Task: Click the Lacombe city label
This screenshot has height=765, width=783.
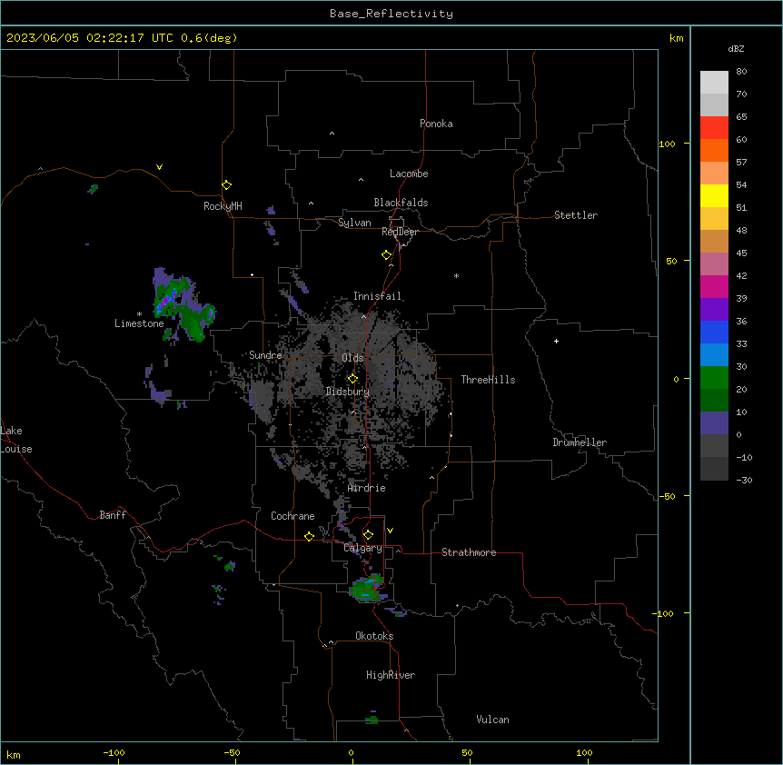Action: click(409, 174)
